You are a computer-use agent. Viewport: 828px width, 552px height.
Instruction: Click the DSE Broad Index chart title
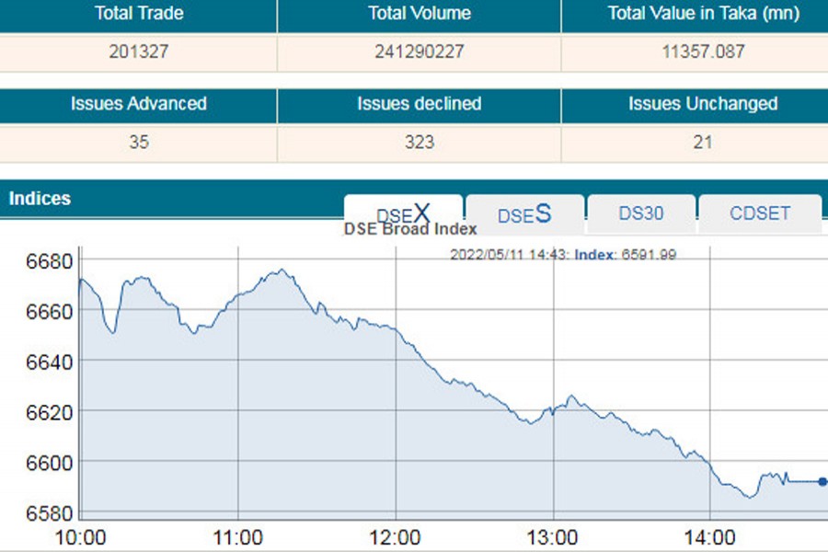(x=410, y=229)
